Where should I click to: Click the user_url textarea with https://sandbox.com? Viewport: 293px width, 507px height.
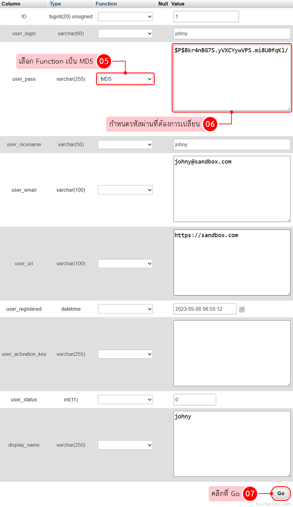[x=232, y=263]
